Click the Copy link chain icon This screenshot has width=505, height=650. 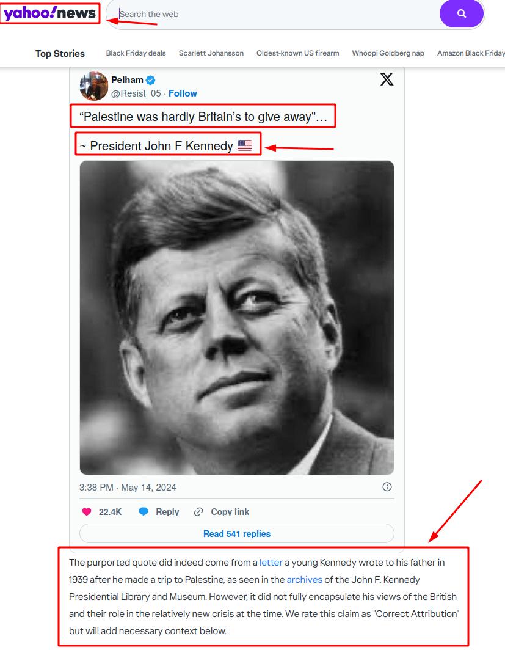(x=198, y=512)
